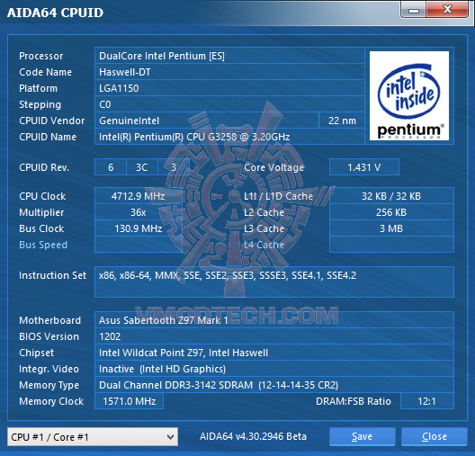Click the empty L4 Cache value field
The width and height of the screenshot is (475, 456).
coord(391,245)
